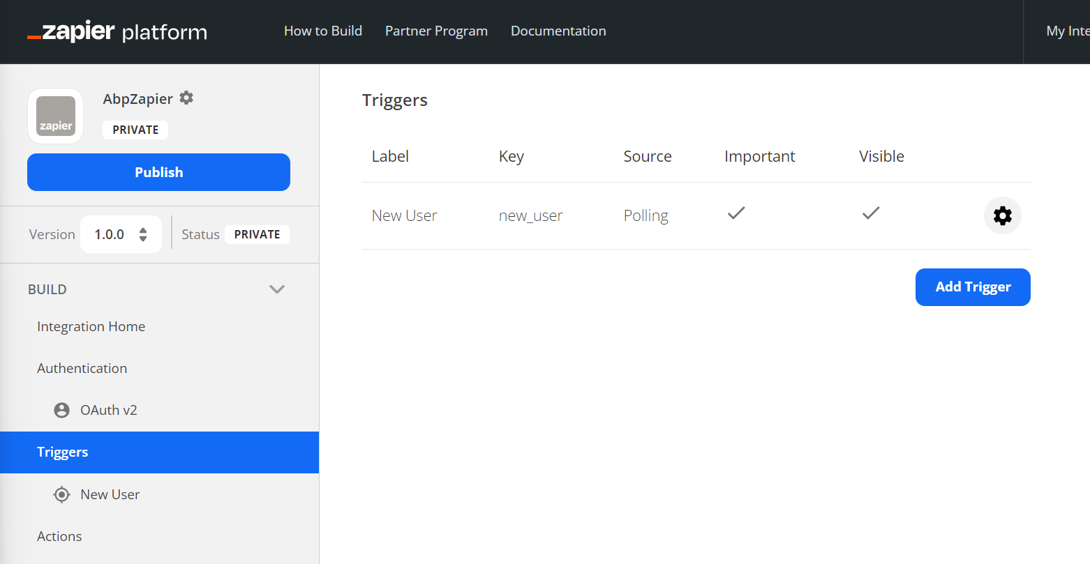
Task: Open AbpZapier integration settings gear
Action: (186, 98)
